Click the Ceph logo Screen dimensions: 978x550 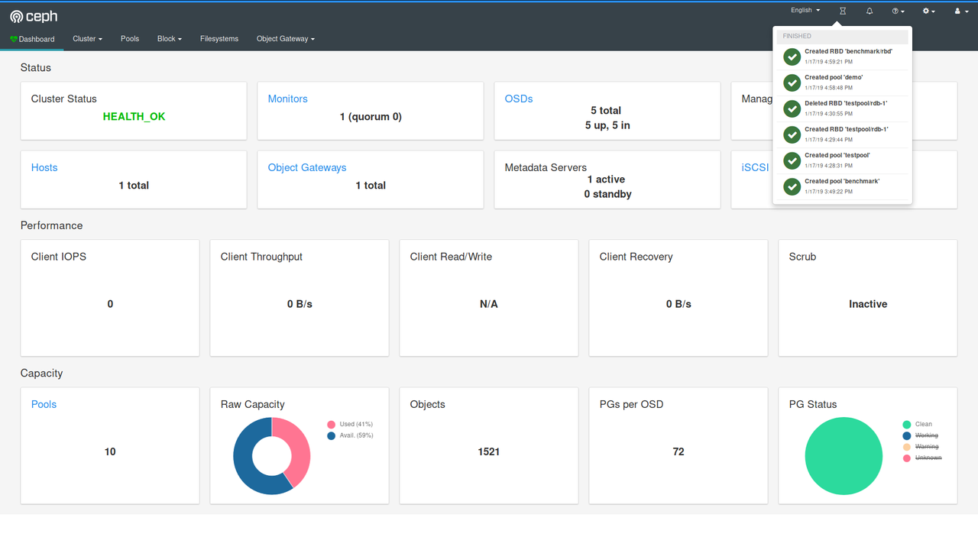[x=34, y=16]
